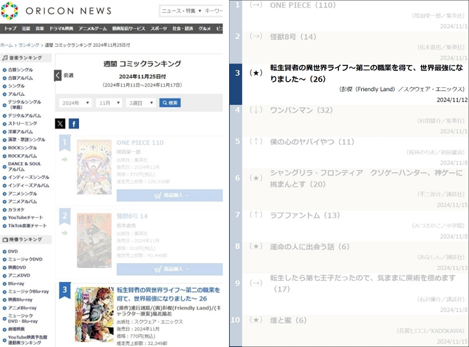
Task: Click the blue 検索 search button
Action: [170, 103]
